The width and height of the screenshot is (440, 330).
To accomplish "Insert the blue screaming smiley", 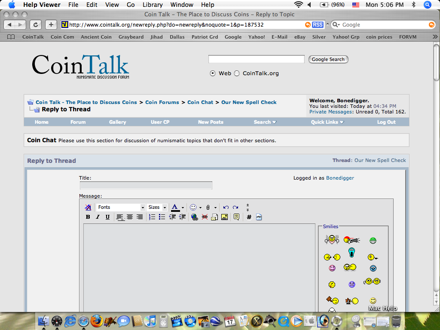I will click(x=351, y=252).
